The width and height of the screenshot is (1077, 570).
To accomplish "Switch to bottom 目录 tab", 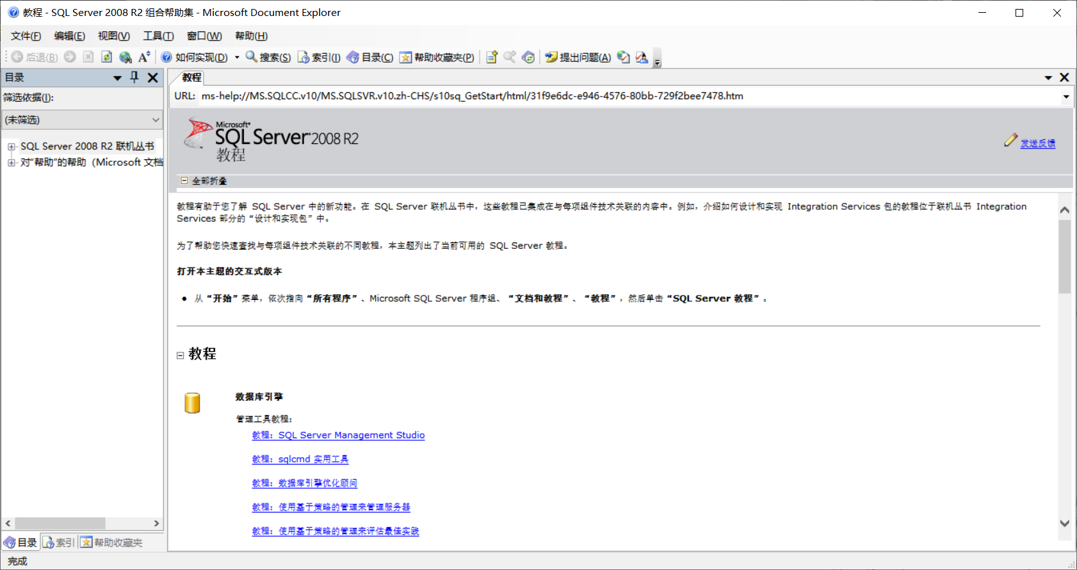I will click(20, 542).
